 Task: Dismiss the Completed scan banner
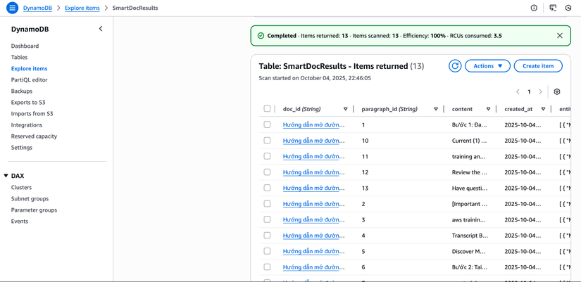coord(560,36)
